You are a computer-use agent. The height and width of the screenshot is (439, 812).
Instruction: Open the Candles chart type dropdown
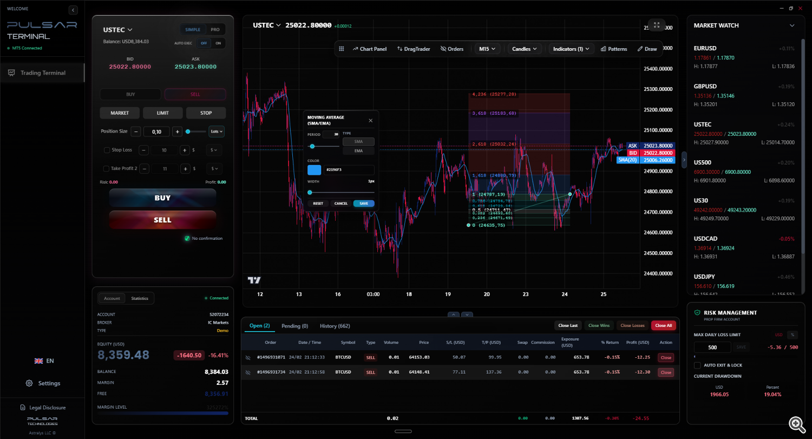pos(525,49)
